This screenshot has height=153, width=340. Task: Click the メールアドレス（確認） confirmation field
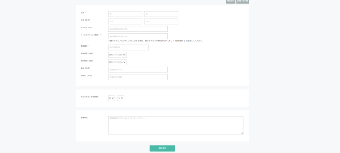tap(138, 36)
